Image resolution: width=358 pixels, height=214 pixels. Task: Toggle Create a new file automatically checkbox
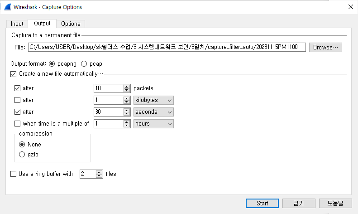point(14,74)
